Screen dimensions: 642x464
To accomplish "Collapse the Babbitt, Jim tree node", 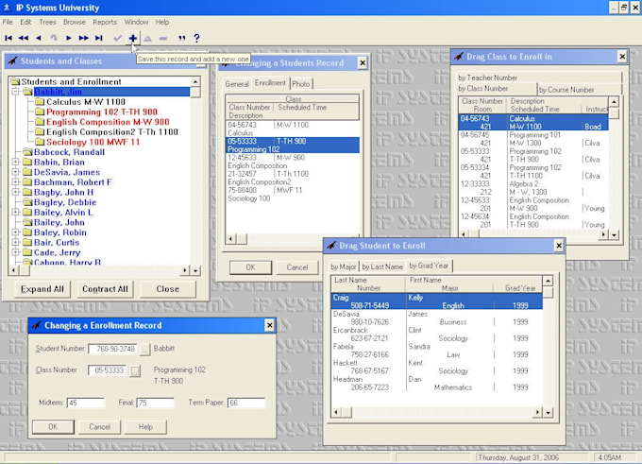I will 15,92.
